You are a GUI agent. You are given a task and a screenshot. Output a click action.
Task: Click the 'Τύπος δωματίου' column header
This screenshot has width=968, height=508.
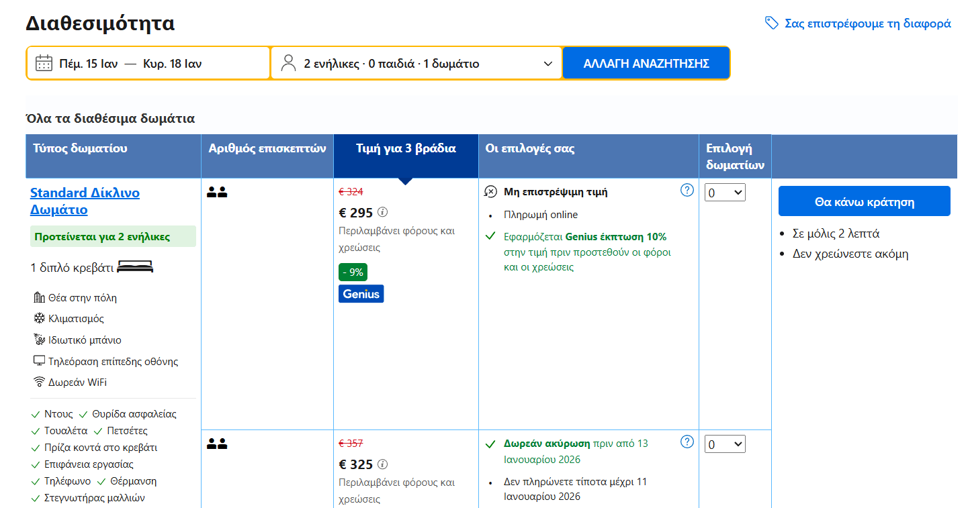pyautogui.click(x=80, y=149)
